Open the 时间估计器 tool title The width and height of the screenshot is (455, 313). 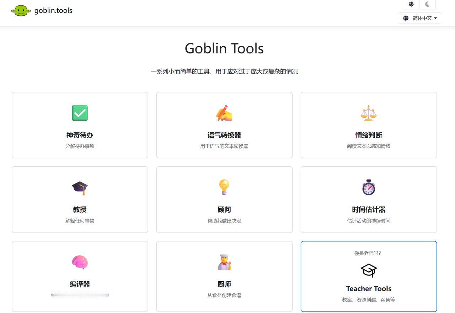pyautogui.click(x=369, y=209)
